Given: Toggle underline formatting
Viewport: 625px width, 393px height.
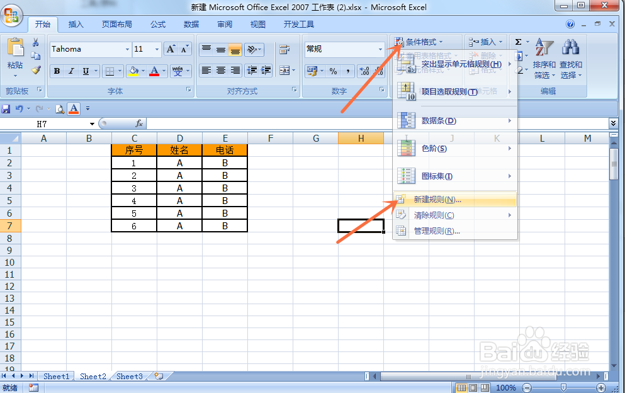Looking at the screenshot, I should 86,71.
